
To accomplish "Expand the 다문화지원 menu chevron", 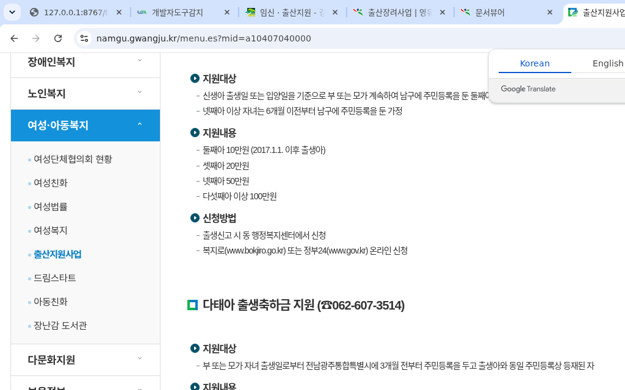I will (x=140, y=358).
